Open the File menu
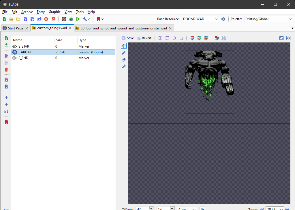Image resolution: width=295 pixels, height=210 pixels. click(x=5, y=12)
